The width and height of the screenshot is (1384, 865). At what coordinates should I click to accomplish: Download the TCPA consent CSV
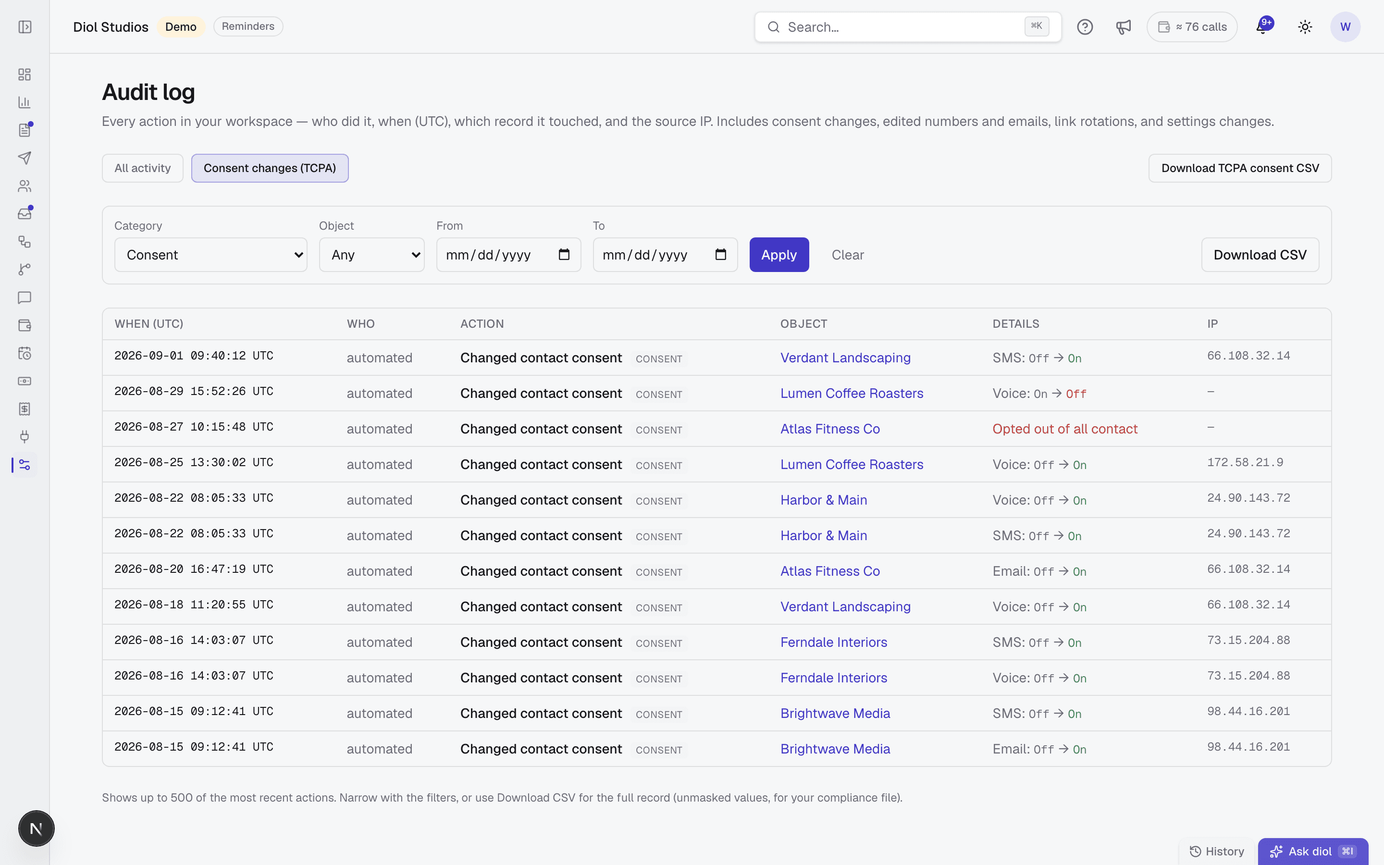point(1240,168)
